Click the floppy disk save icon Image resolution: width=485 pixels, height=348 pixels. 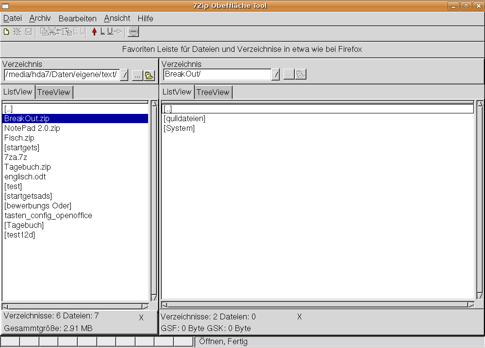[x=29, y=32]
